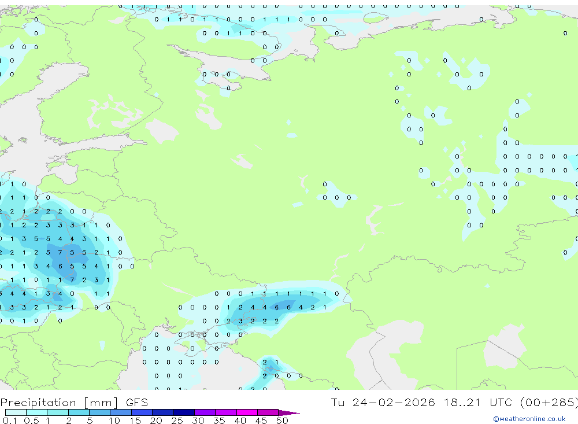
Task: Click the 0.1–0.5 mm legend swatch
Action: [16, 412]
